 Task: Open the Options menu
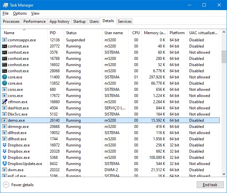tap(20, 13)
